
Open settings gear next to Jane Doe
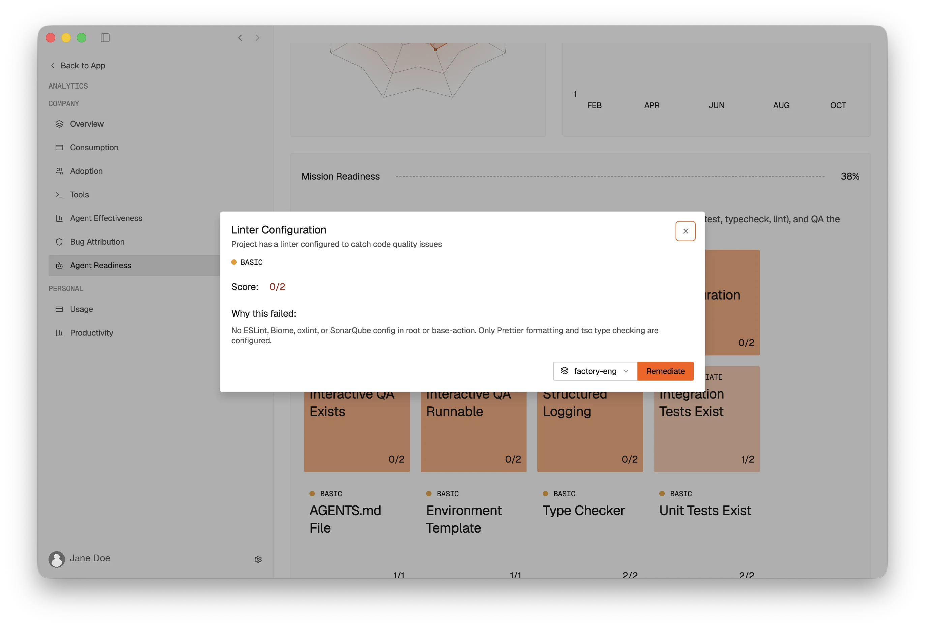click(x=258, y=559)
